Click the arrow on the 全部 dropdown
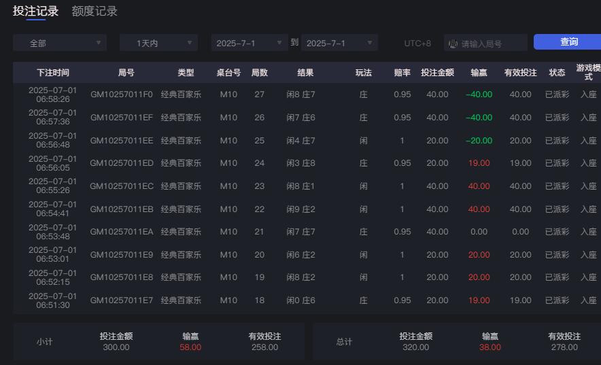The height and width of the screenshot is (365, 601). 99,43
